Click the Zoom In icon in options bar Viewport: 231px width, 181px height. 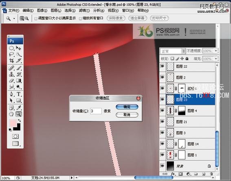pos(22,18)
